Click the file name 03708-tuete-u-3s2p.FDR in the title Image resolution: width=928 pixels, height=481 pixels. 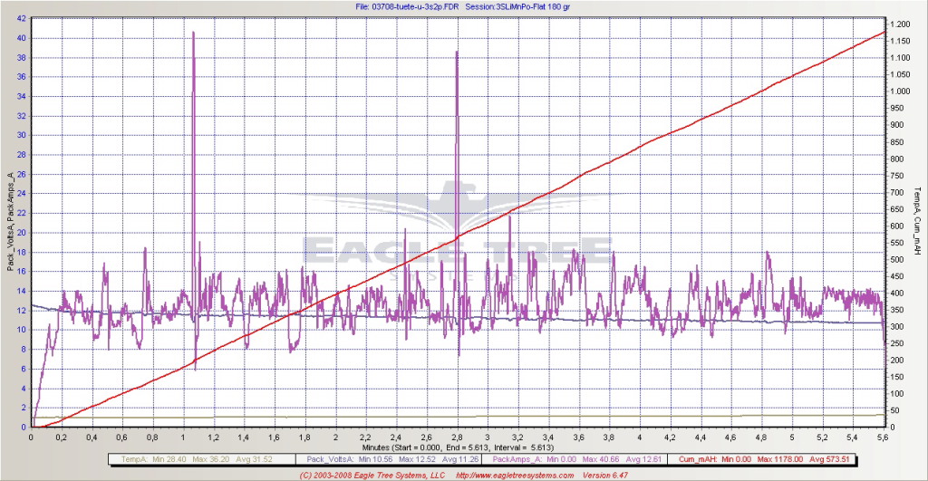point(413,7)
